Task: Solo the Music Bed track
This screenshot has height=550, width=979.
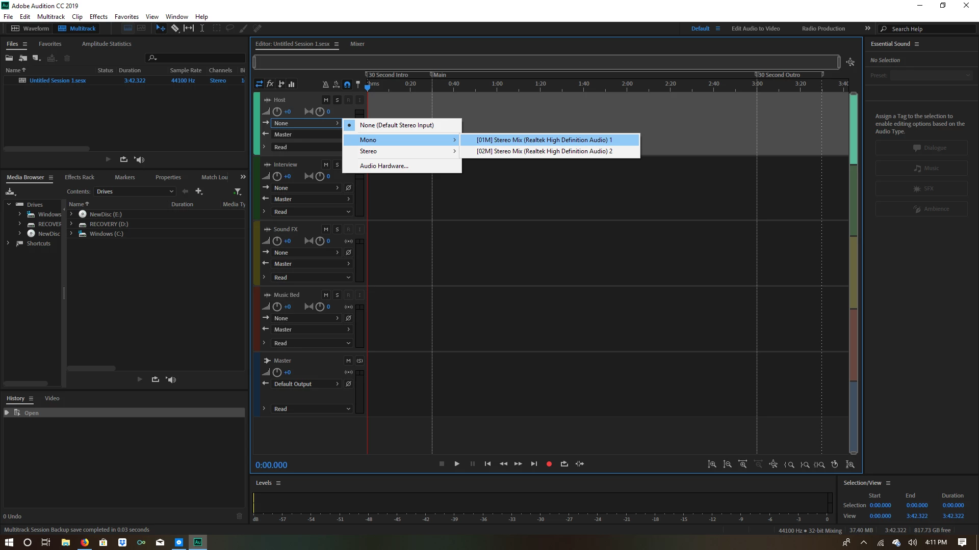Action: point(337,295)
